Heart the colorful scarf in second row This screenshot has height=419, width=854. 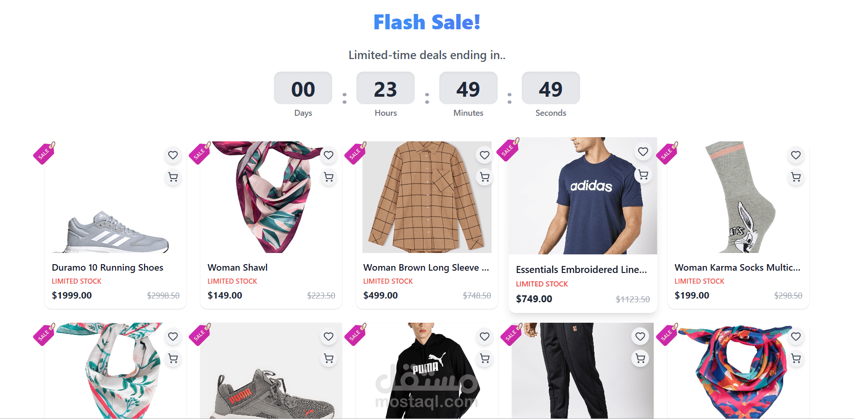click(x=796, y=337)
